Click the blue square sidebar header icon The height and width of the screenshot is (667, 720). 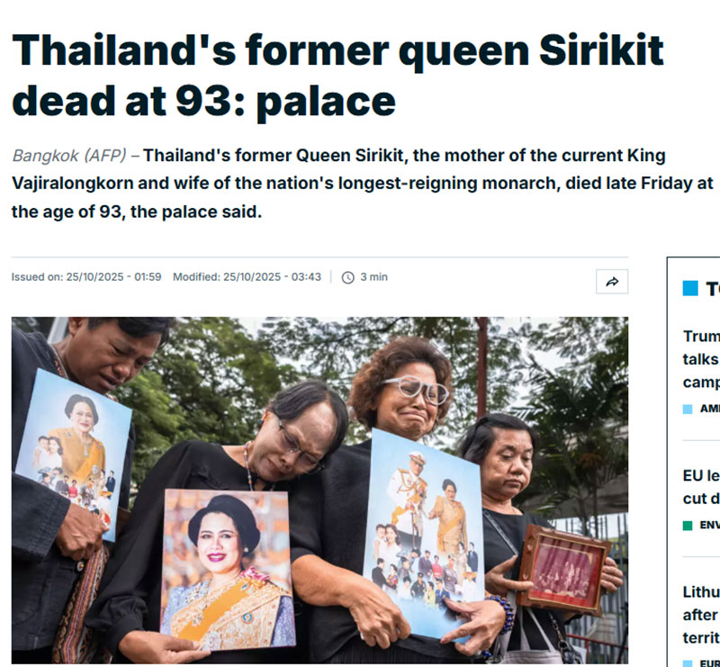pos(690,288)
